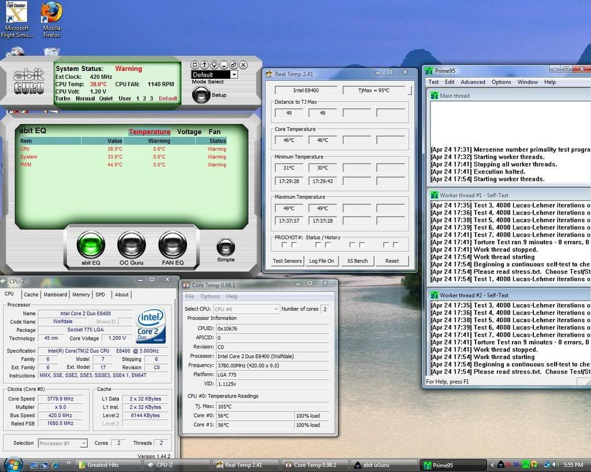This screenshot has height=472, width=591.
Task: Open the OC Guru panel
Action: [131, 245]
